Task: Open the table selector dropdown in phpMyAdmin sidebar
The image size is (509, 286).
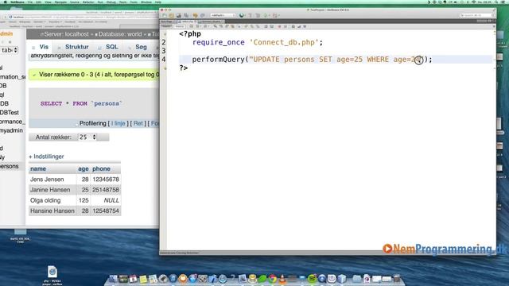Action: click(x=9, y=50)
